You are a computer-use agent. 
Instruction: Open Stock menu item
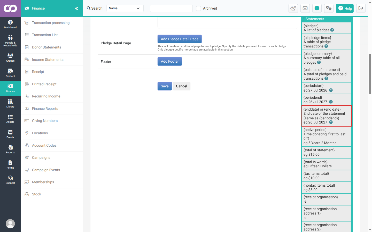(x=52, y=194)
